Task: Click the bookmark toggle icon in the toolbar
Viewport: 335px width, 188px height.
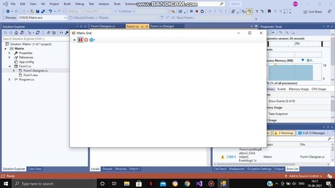Action: point(269,11)
